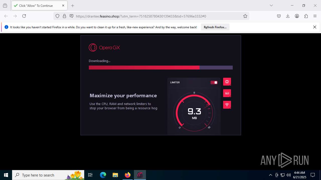Open a new tab with plus button
The height and width of the screenshot is (180, 321).
point(73,5)
